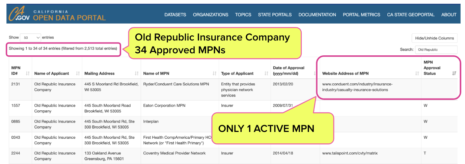Sort by Website Address of MPN arrows
The width and height of the screenshot is (465, 164).
[417, 73]
